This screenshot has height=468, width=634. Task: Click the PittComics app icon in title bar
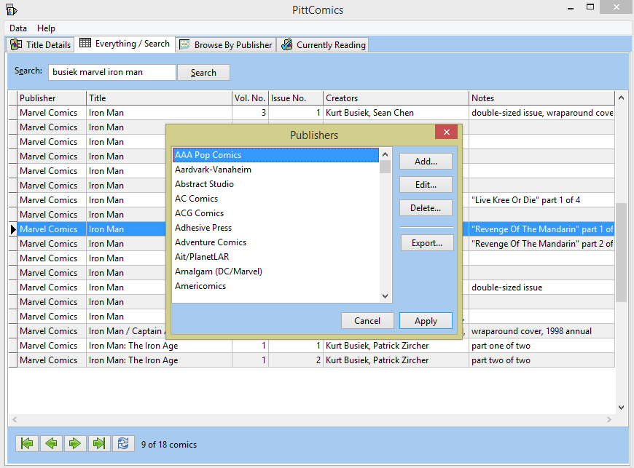(x=12, y=9)
